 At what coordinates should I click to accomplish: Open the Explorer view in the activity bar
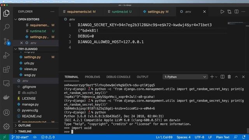point(6,13)
